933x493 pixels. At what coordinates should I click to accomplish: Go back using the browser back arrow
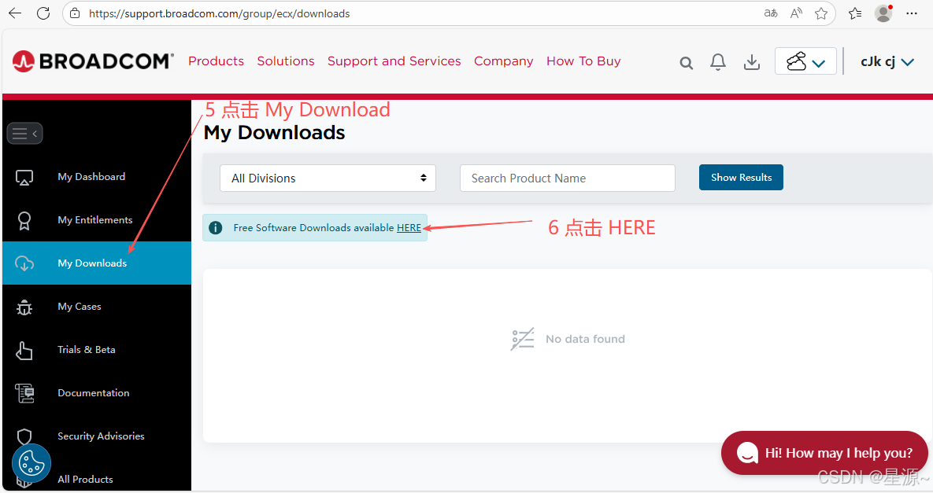(15, 13)
